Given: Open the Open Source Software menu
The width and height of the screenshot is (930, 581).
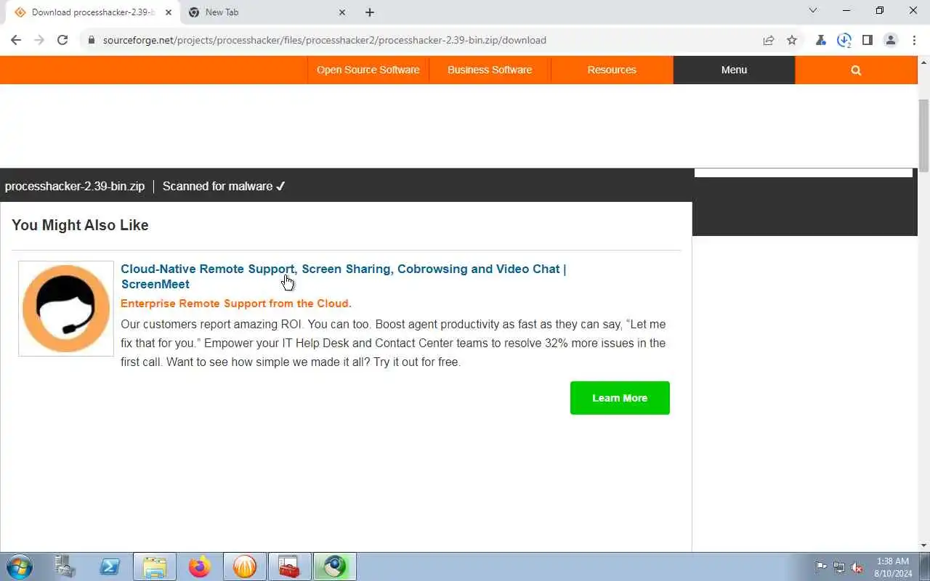Looking at the screenshot, I should pos(368,70).
